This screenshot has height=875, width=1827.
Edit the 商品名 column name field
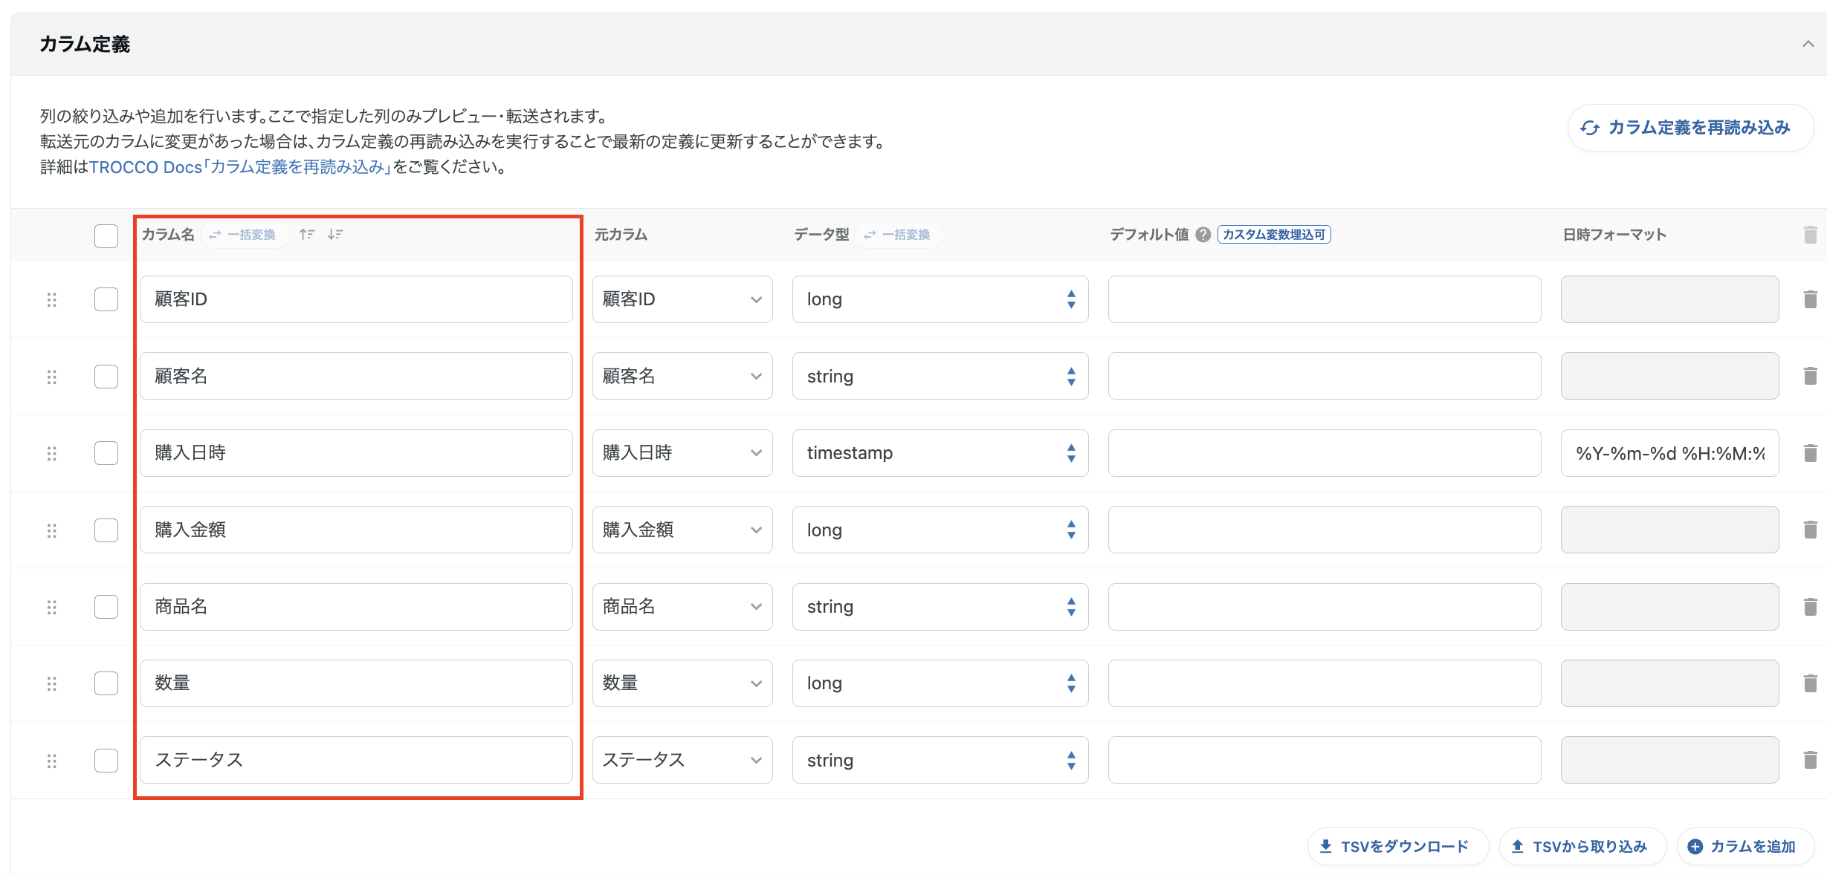[356, 607]
